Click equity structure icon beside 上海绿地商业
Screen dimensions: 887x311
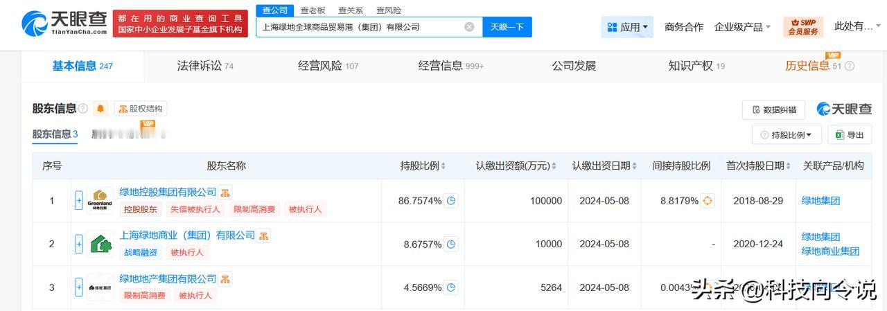click(x=264, y=236)
